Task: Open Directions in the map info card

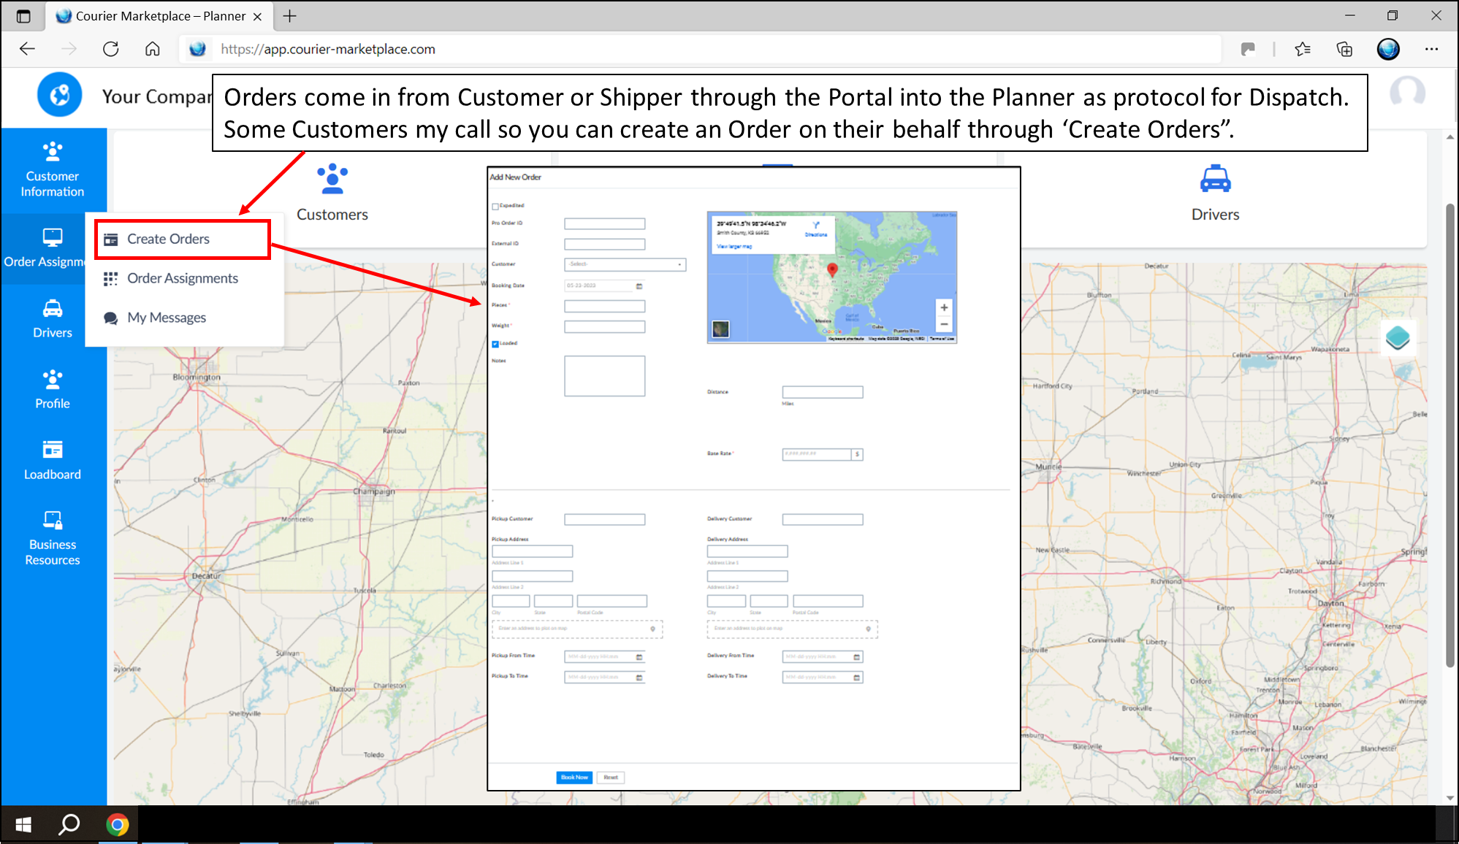Action: (816, 229)
